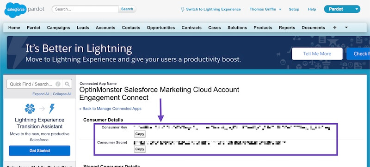Click the Quick Find magnifier icon
Screen dimensions: 370x167
(67, 84)
